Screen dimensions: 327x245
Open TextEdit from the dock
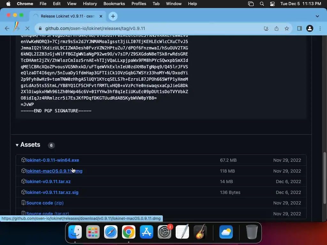click(182, 232)
